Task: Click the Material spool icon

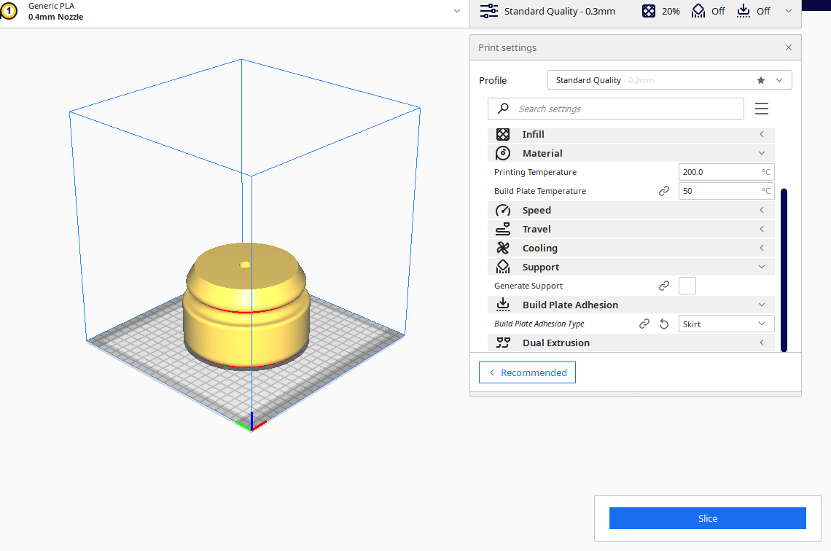Action: pyautogui.click(x=503, y=153)
